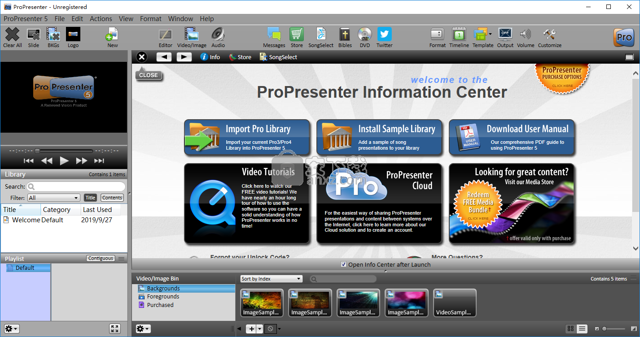Click the library Search field
Viewport: 640px width, 337px height.
point(76,186)
